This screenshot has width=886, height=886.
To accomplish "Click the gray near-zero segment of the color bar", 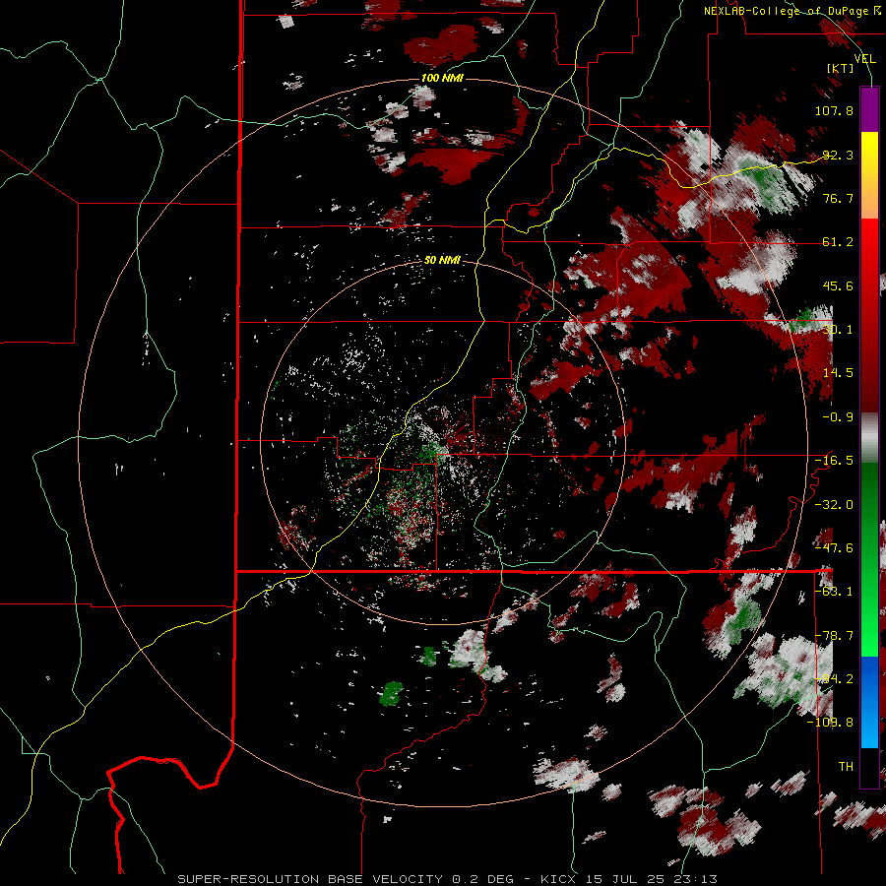I will click(869, 438).
